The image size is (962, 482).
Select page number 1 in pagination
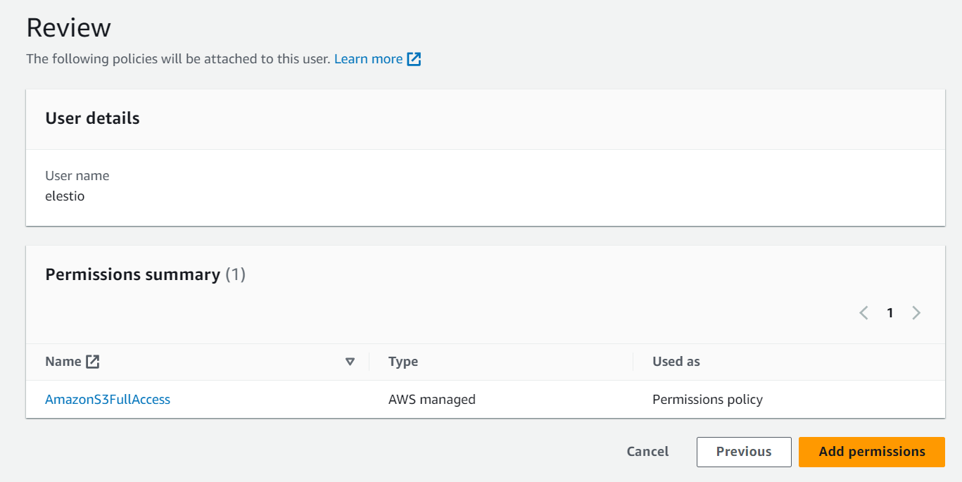[890, 313]
